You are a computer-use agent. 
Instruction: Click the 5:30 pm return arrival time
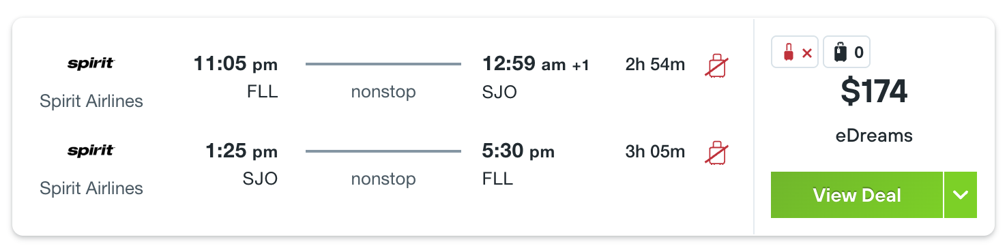[x=519, y=151]
